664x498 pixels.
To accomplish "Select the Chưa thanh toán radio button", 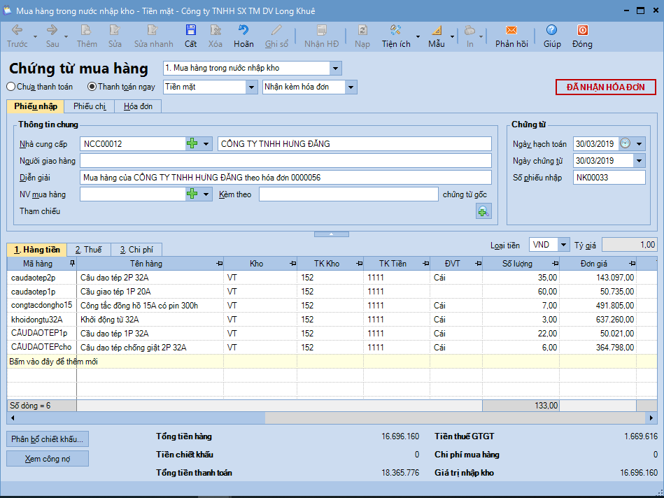I will point(11,87).
